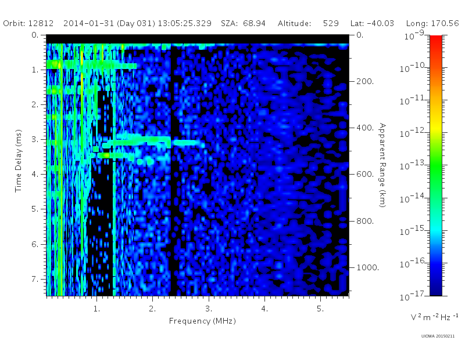Click the '1.' tick on frequency axis
465x348 pixels.
pos(97,309)
